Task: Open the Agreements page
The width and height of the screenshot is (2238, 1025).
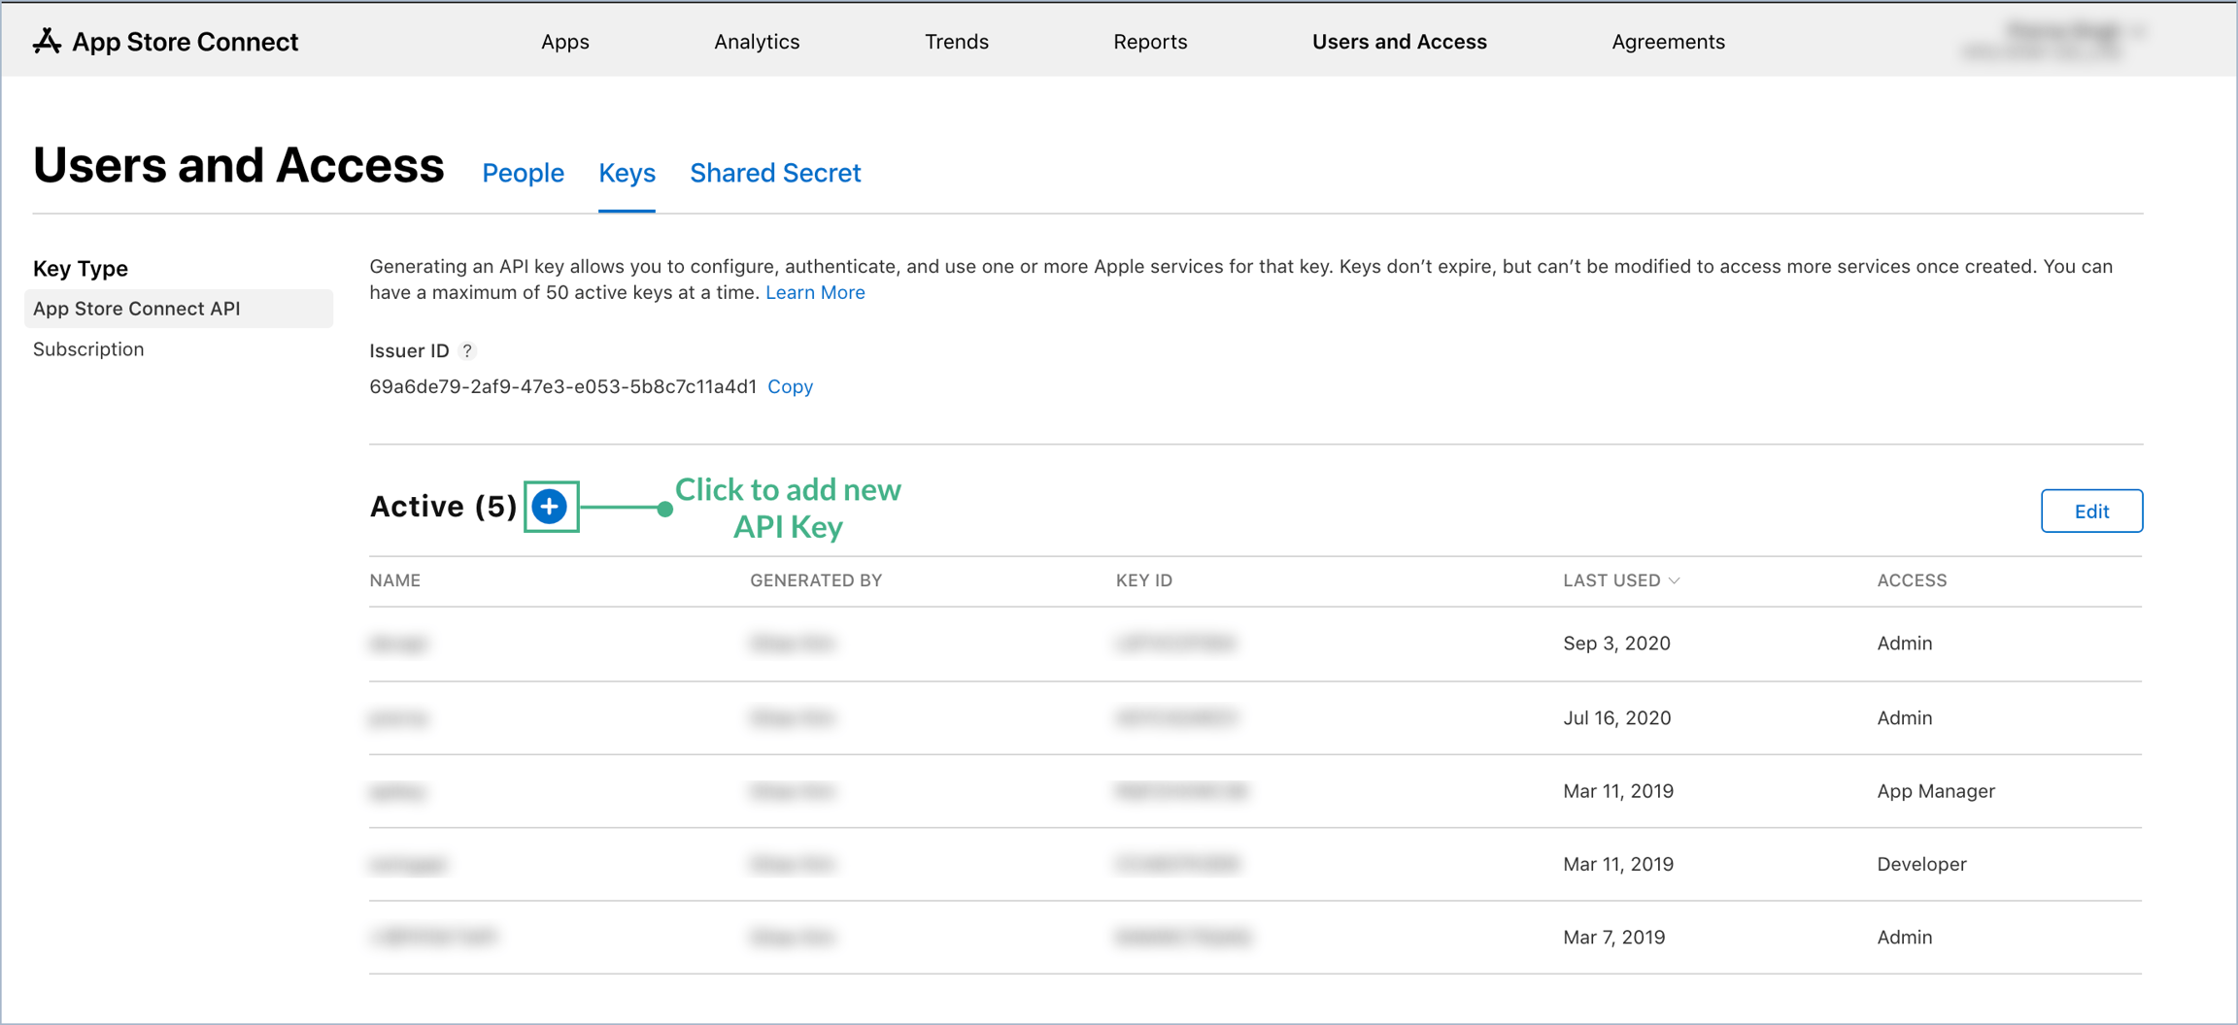Action: (1667, 42)
